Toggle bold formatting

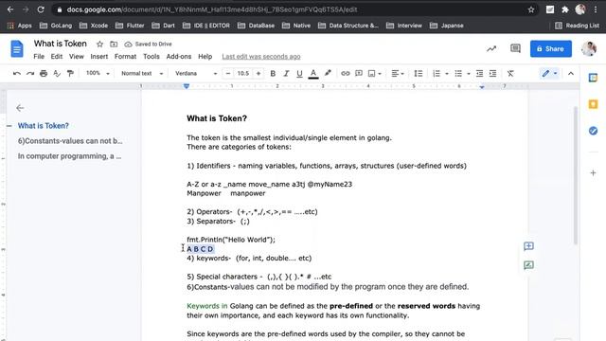coord(273,74)
